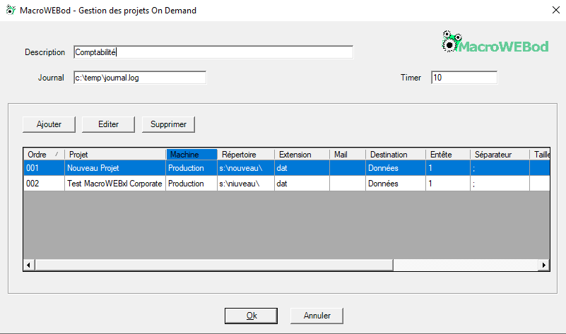Screen dimensions: 566x334
Task: Click the left arrow of horizontal scrollbar
Action: click(x=29, y=265)
